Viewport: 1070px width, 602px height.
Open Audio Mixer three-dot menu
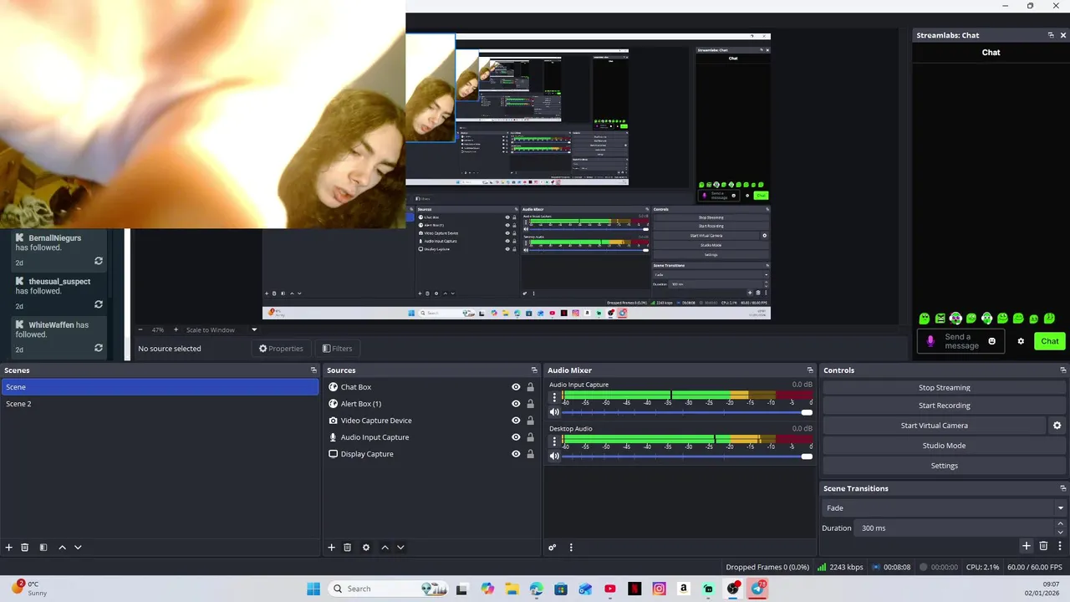coord(571,548)
